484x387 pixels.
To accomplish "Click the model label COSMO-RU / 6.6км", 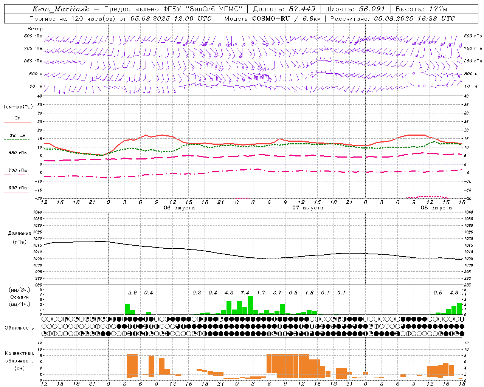I will [287, 19].
